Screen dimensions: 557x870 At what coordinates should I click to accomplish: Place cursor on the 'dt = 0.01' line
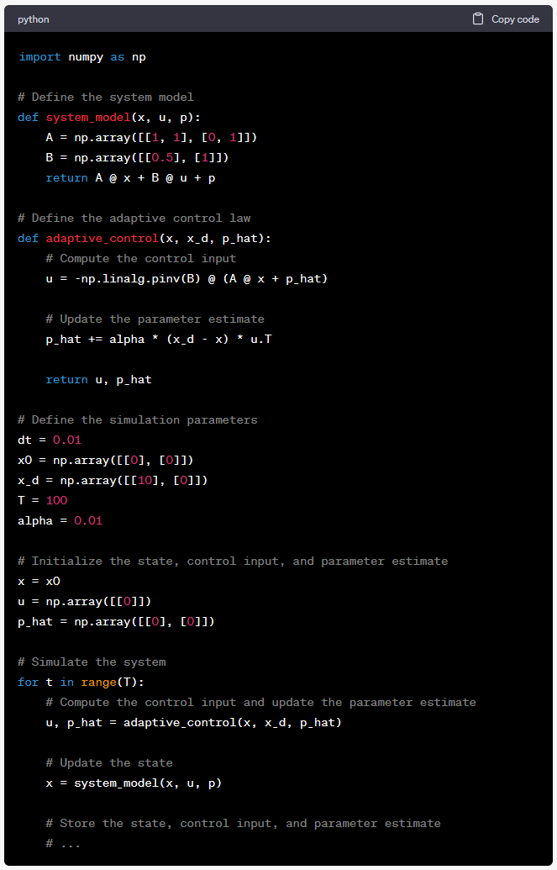tap(50, 440)
